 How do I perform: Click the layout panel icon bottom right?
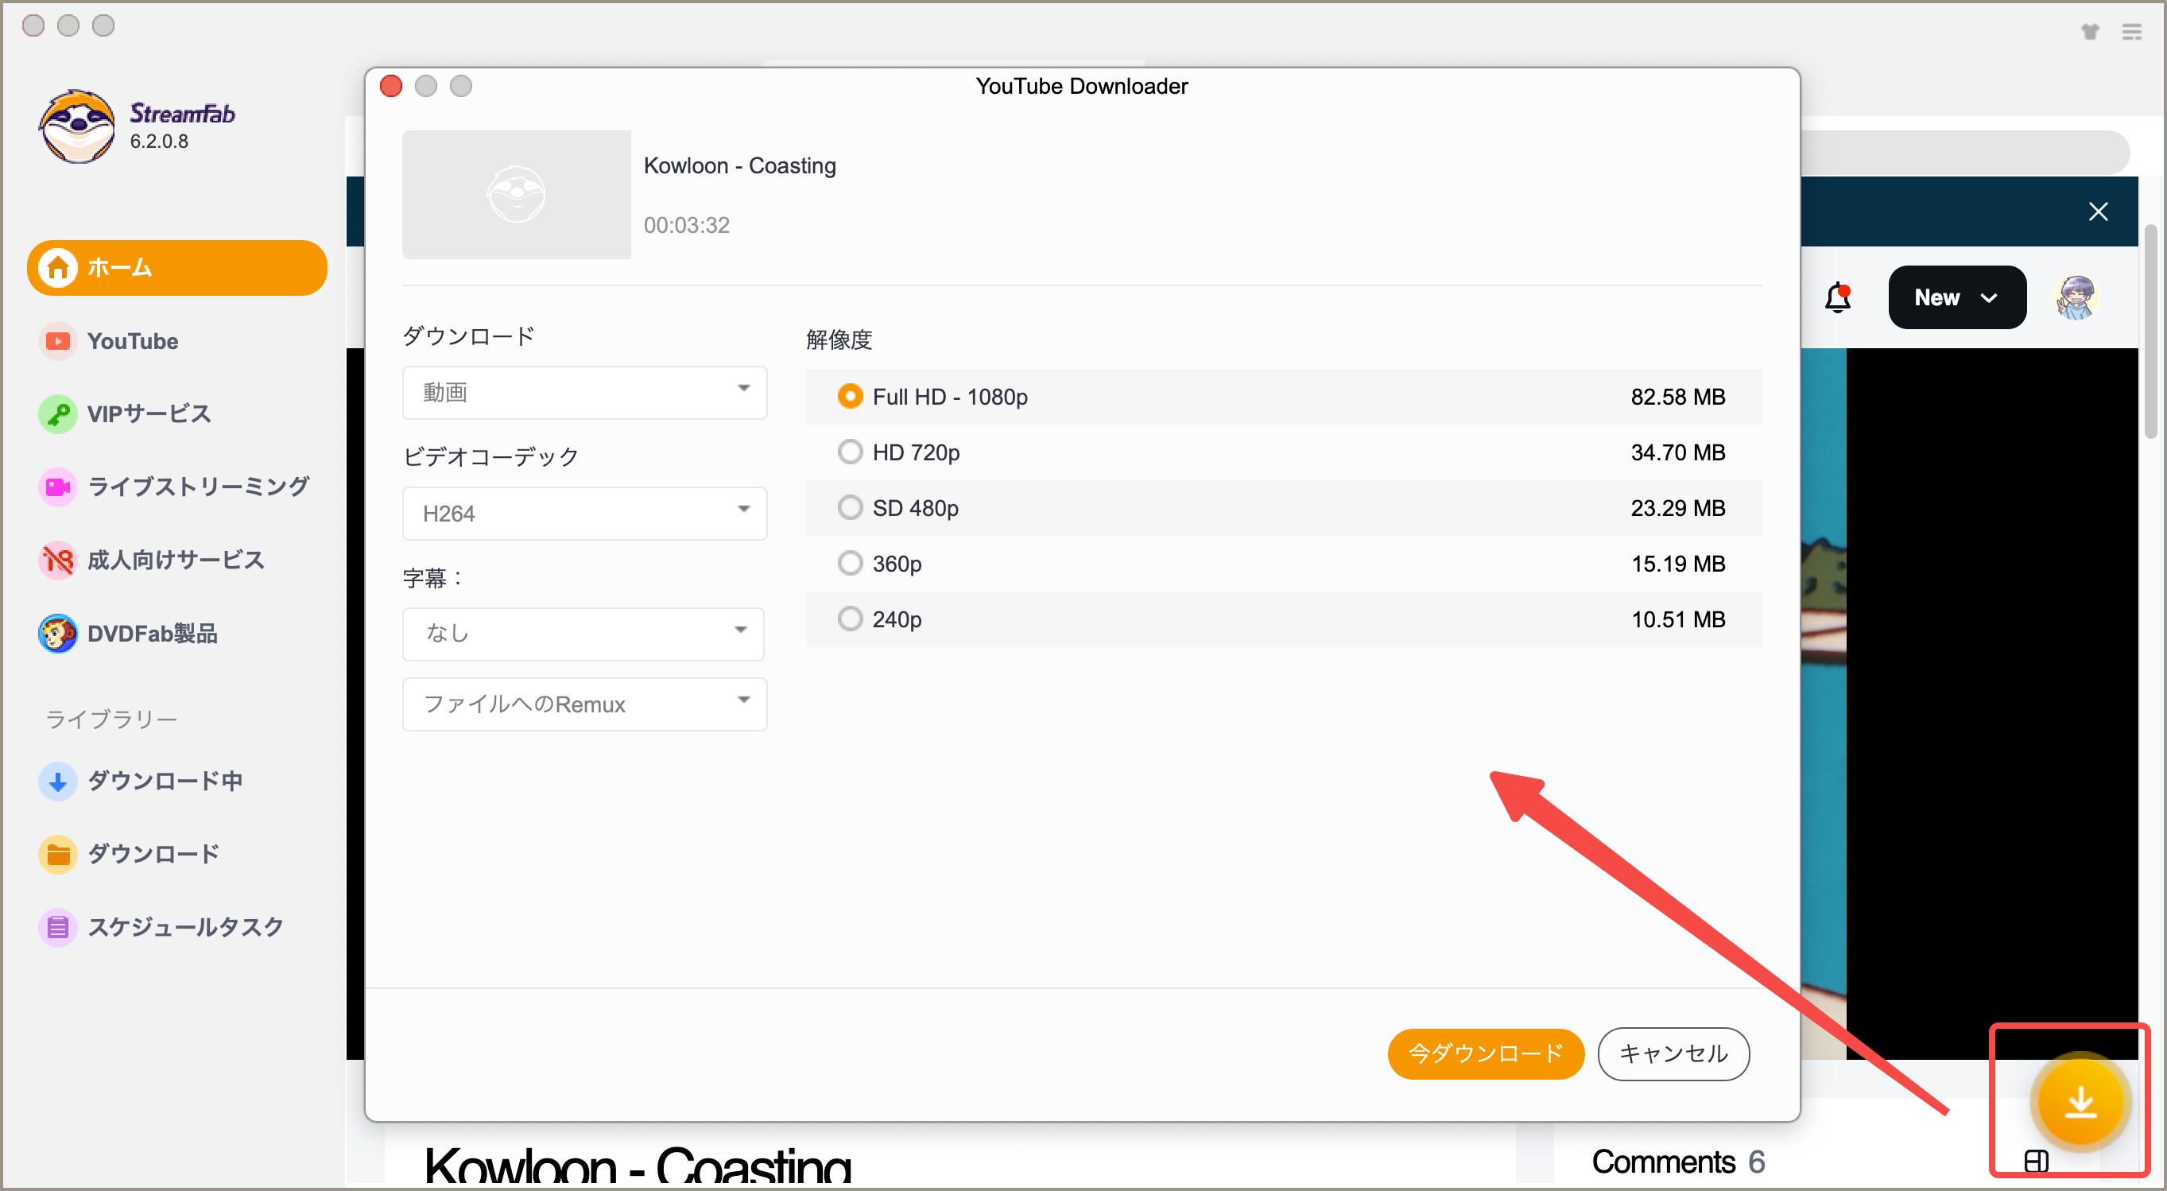[x=2036, y=1161]
